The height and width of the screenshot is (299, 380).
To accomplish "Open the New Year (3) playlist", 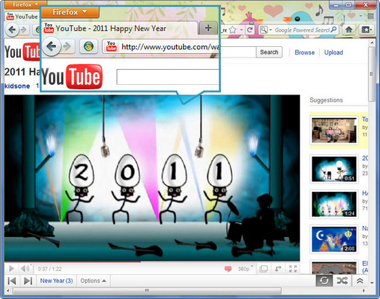I will pyautogui.click(x=57, y=281).
